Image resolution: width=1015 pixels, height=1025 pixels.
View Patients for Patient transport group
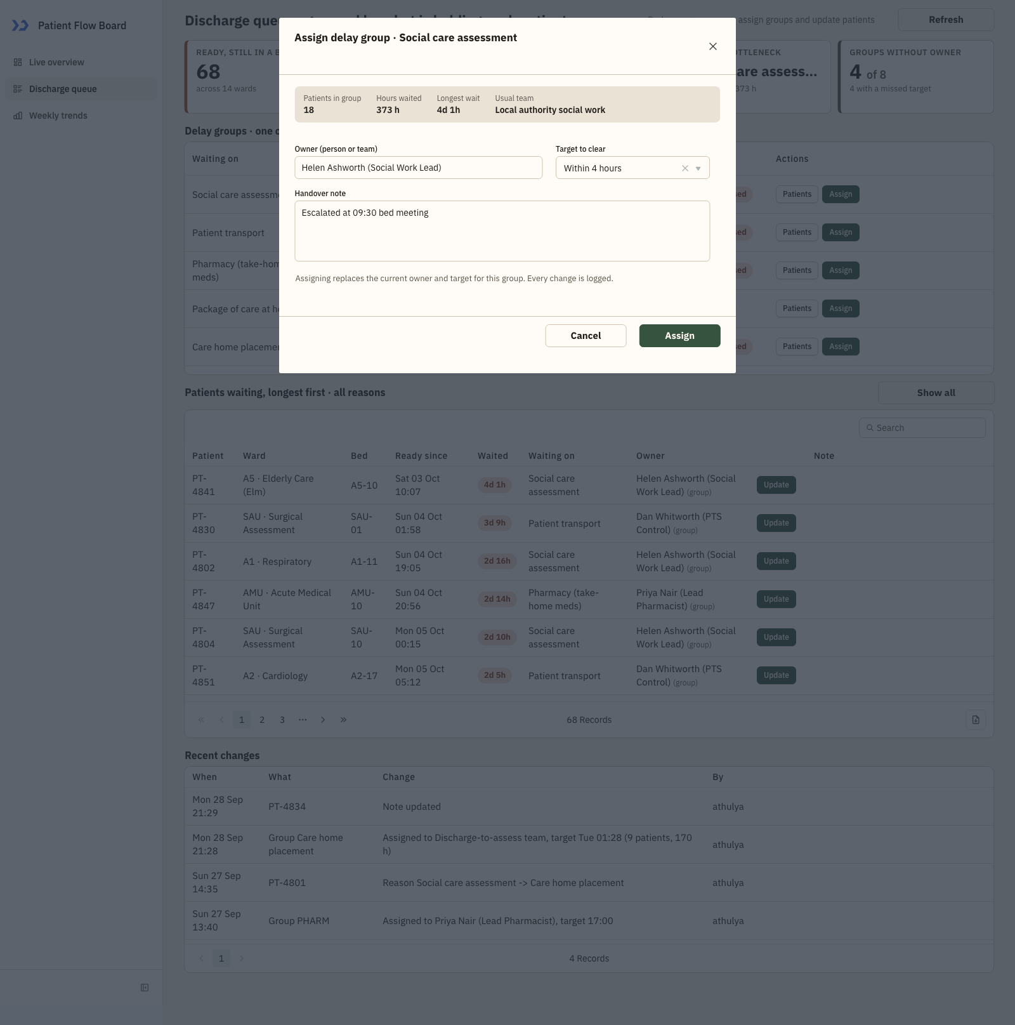point(797,232)
